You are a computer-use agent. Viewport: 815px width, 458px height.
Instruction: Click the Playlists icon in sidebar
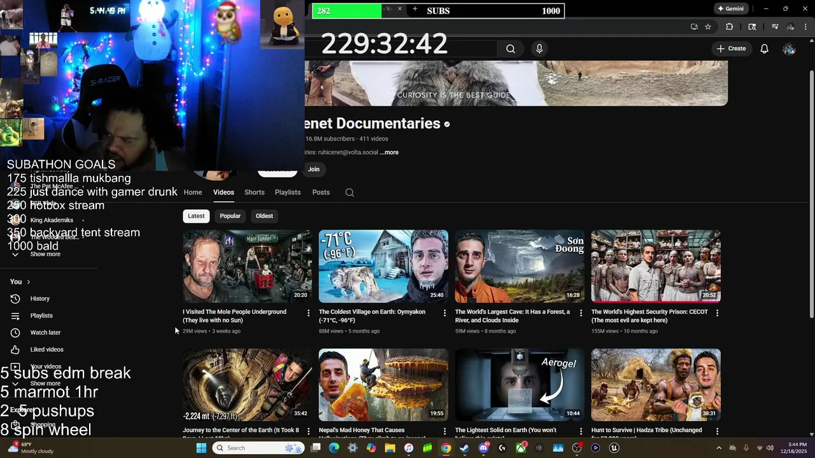15,316
